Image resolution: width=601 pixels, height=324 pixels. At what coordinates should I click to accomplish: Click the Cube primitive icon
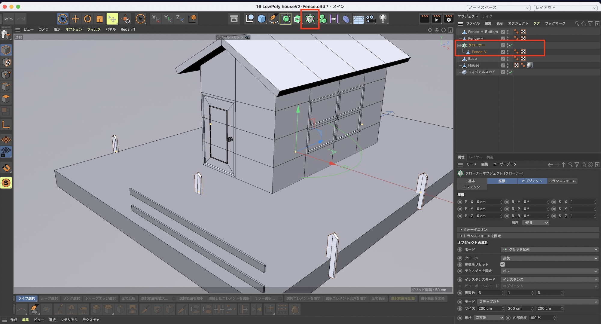261,19
